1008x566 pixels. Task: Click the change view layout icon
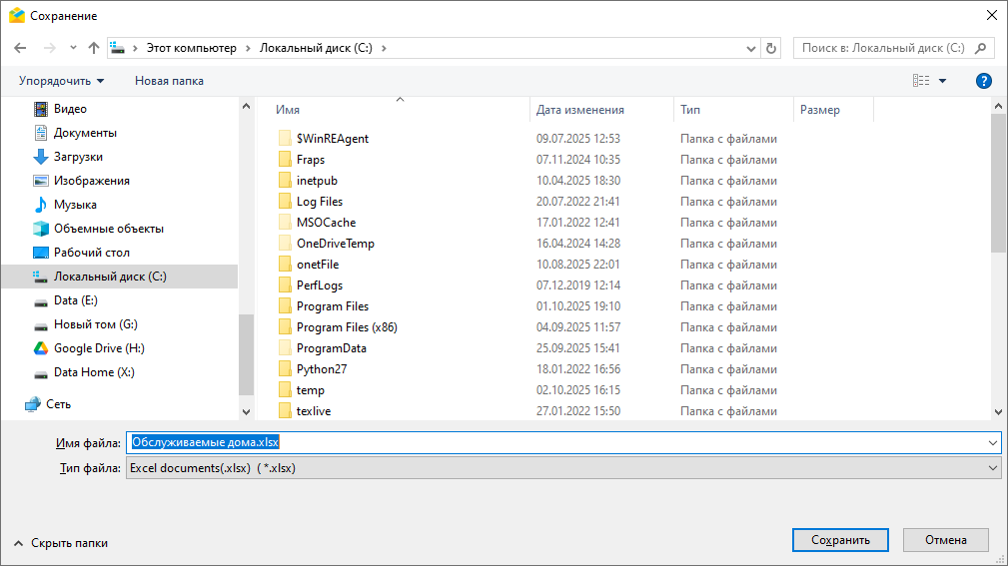[920, 81]
